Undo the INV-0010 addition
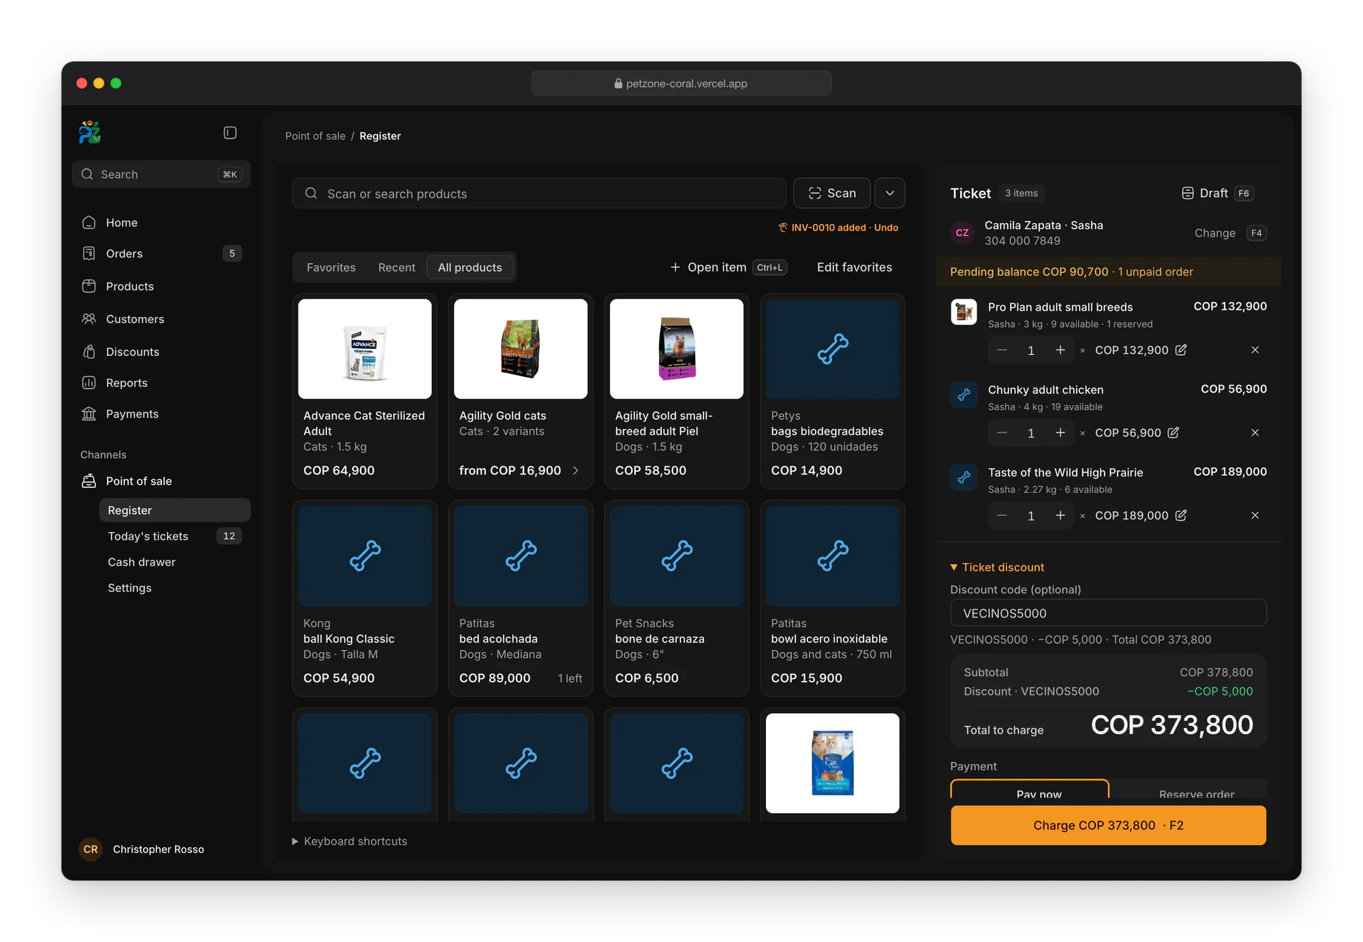The height and width of the screenshot is (942, 1363). click(x=886, y=228)
